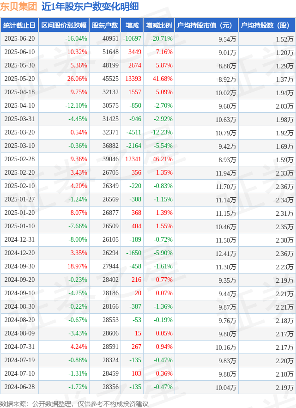Image resolution: width=296 pixels, height=408 pixels.
Task: Select the 增减比例 column header
Action: [x=159, y=25]
